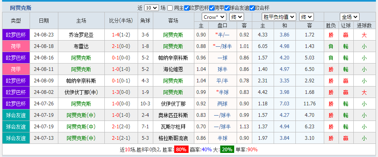Open 格拉斯哥流浪 away team link

pos(173,138)
